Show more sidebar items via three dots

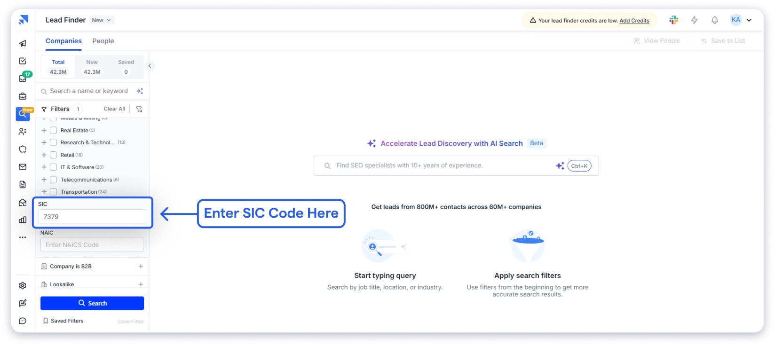click(x=23, y=237)
